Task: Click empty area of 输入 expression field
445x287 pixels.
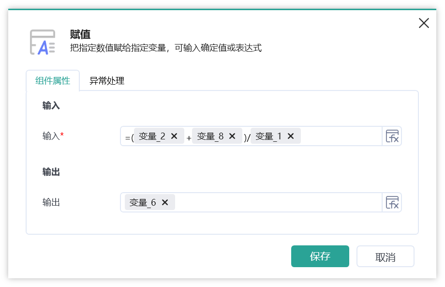Action: [x=341, y=136]
